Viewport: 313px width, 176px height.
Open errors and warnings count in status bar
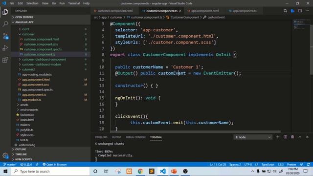(x=26, y=164)
